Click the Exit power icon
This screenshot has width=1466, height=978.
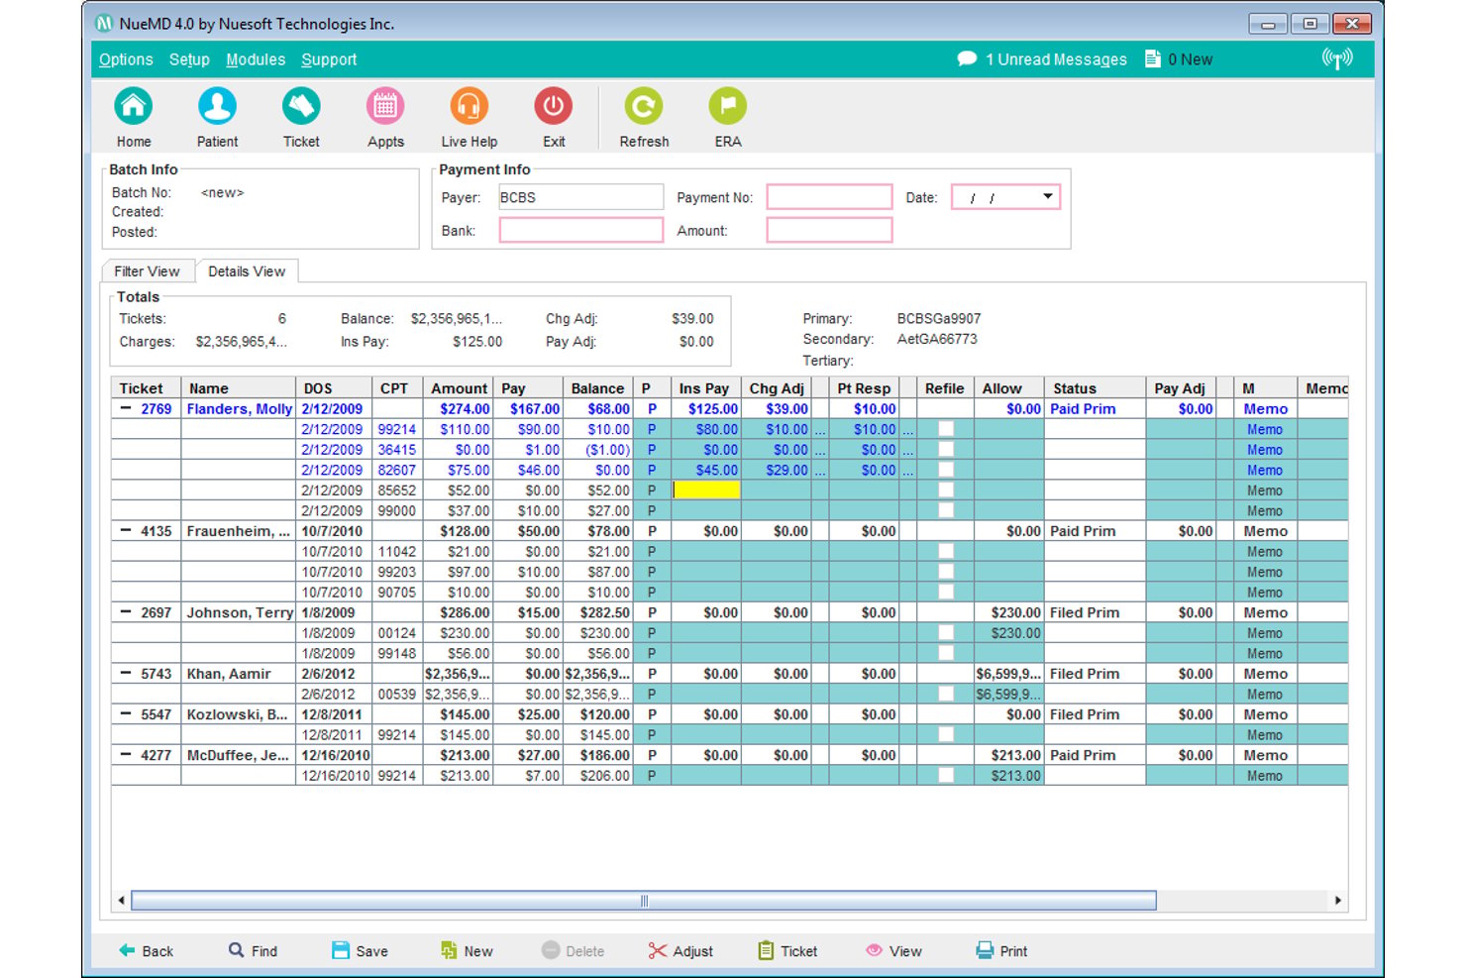[554, 106]
